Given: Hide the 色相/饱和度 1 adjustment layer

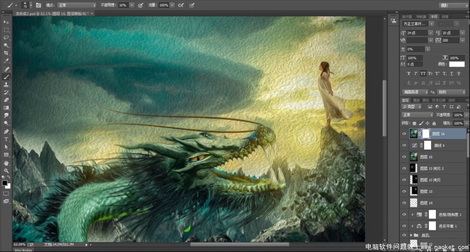Looking at the screenshot, I should pos(404,214).
